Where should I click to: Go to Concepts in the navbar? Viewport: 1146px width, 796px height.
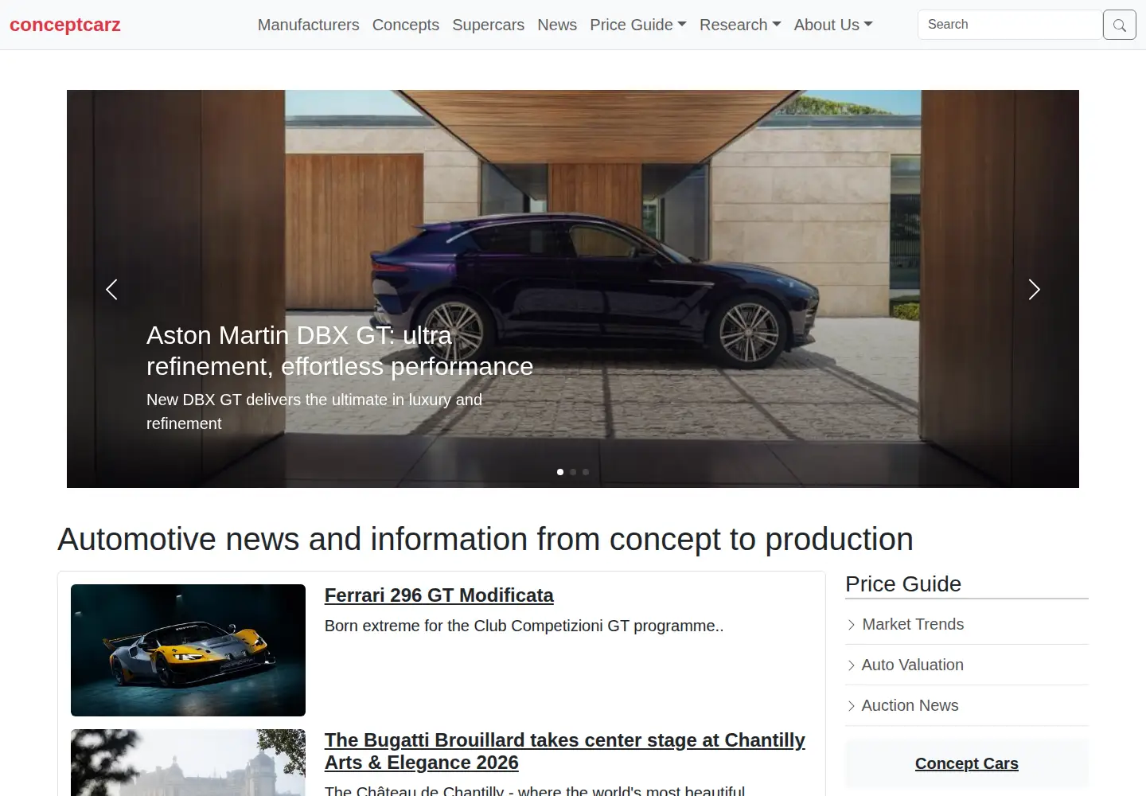405,25
